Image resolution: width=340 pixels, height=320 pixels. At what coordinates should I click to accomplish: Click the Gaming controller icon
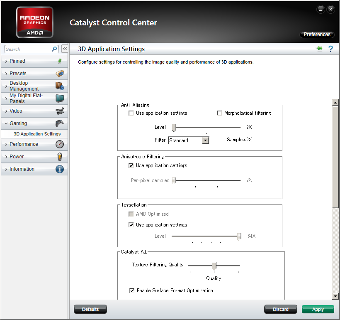click(x=60, y=123)
